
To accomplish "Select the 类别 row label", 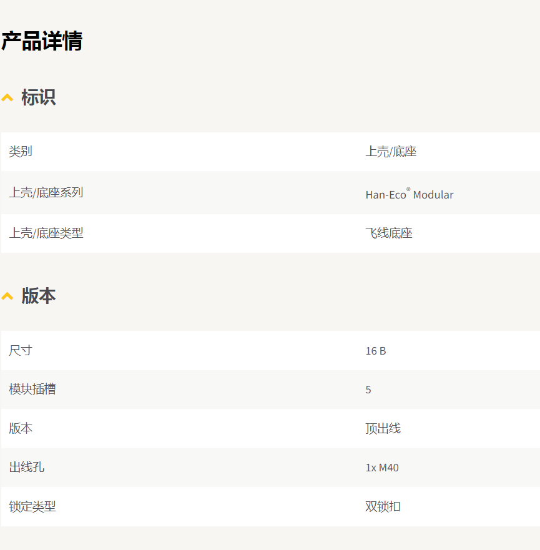I will tap(21, 152).
